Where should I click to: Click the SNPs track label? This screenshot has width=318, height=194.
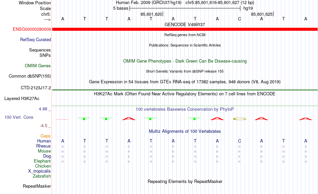point(45,55)
